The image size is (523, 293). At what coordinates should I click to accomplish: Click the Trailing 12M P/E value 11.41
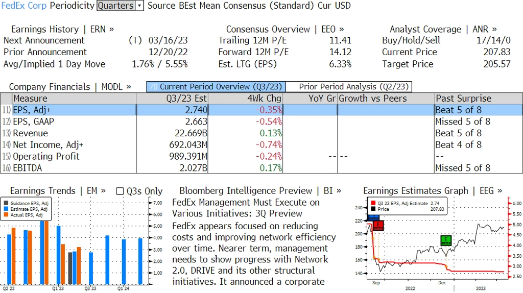(x=340, y=40)
